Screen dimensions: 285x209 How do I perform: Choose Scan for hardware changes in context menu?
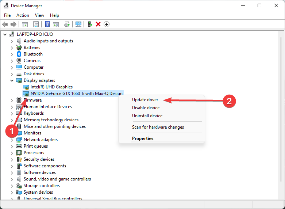pyautogui.click(x=158, y=127)
